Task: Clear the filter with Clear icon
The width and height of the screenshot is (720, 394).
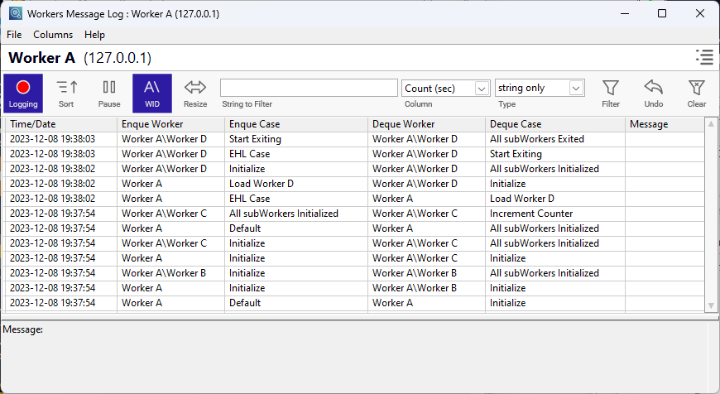Action: click(697, 93)
